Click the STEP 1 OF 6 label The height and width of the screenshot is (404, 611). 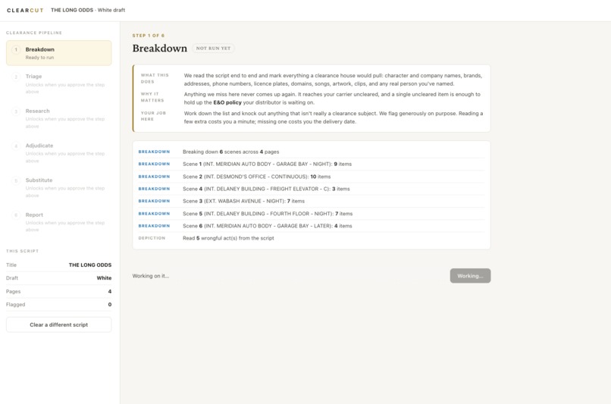148,36
